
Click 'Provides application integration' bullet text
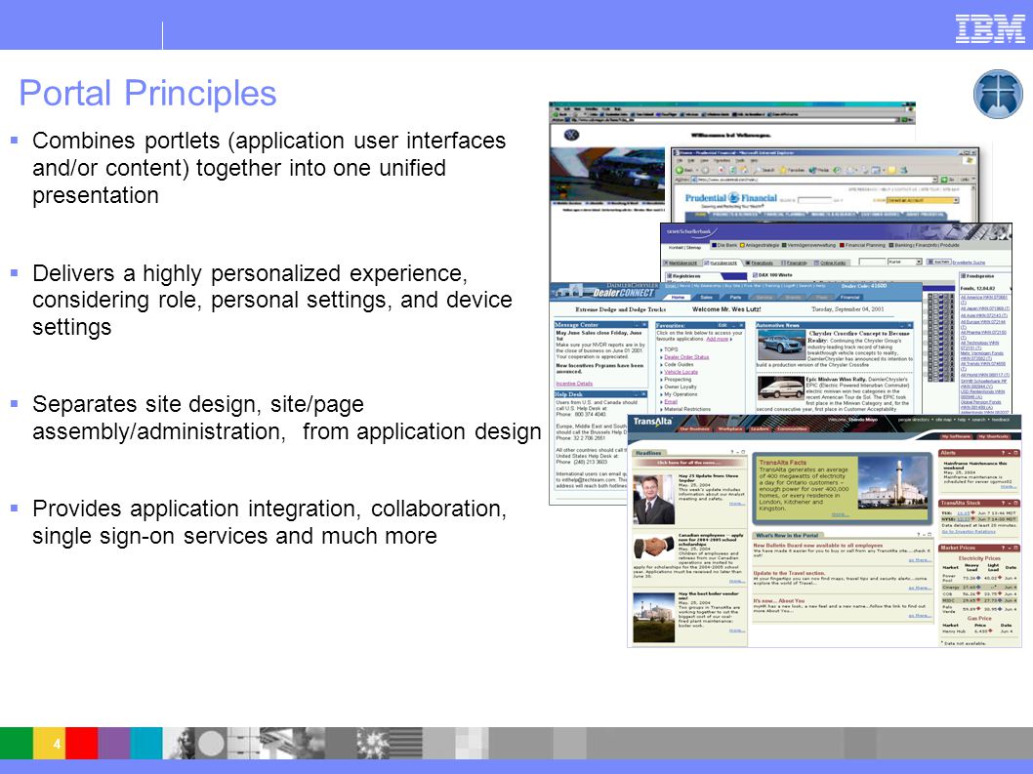click(x=269, y=522)
